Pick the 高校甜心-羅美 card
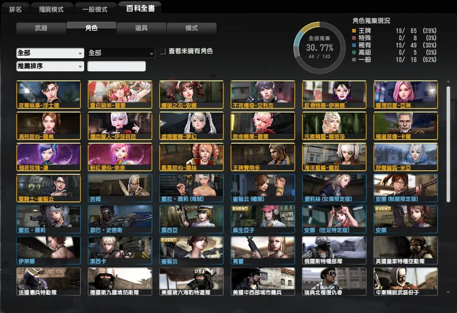457x313 pixels. (x=48, y=126)
